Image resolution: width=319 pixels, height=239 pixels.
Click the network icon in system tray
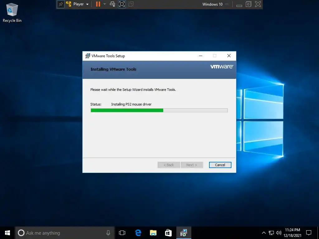(271, 233)
